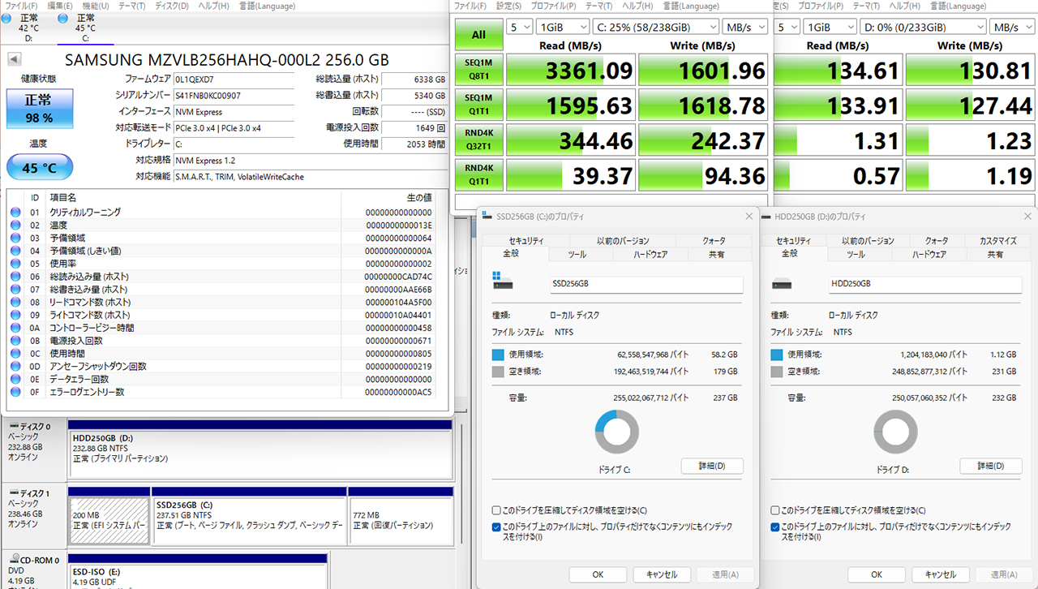Click the 45 °C temperature indicator
Viewport: 1038px width, 589px height.
(x=37, y=168)
